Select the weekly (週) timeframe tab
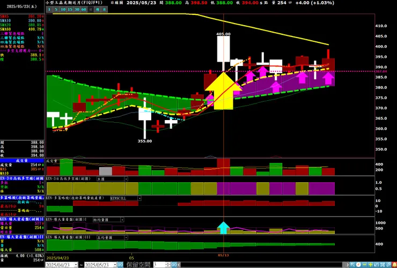The height and width of the screenshot is (268, 397). 97,9
